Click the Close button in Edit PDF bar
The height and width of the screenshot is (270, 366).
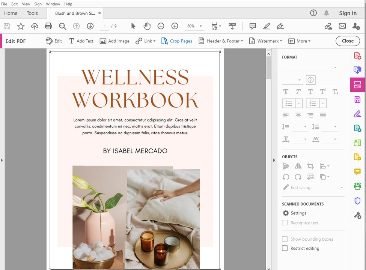tap(348, 41)
